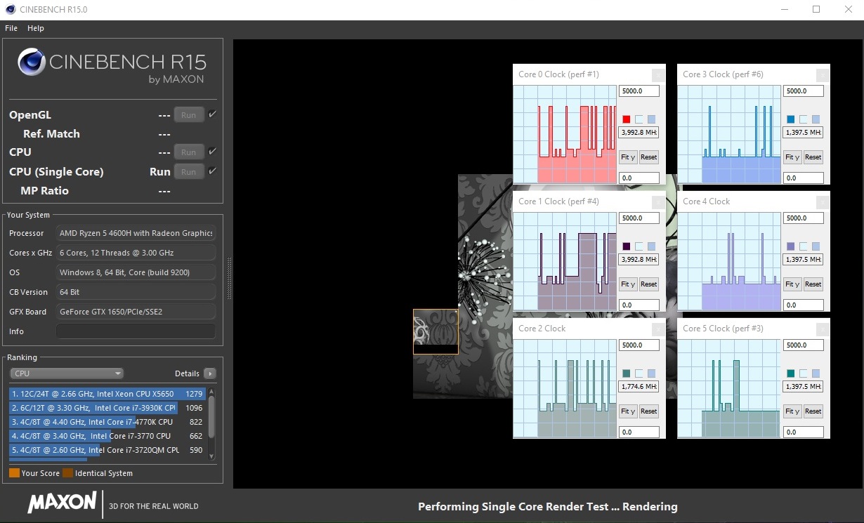Click Fit y in Core 5 Clock panel
Viewport: 864px width, 523px height.
click(x=792, y=411)
